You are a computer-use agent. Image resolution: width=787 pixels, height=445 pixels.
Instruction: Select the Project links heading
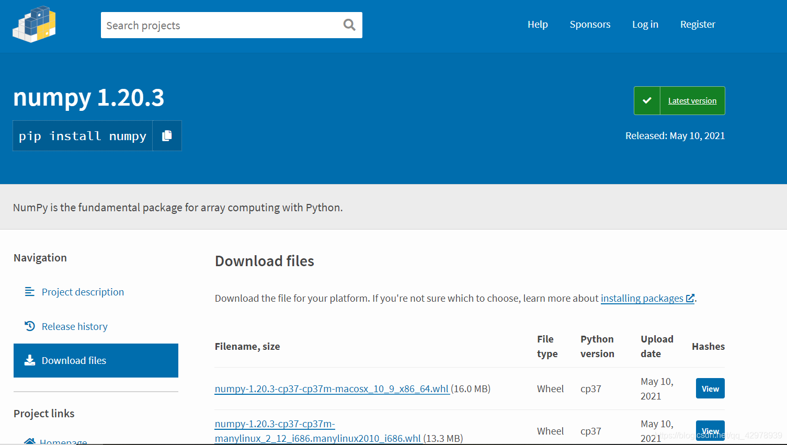pos(44,413)
